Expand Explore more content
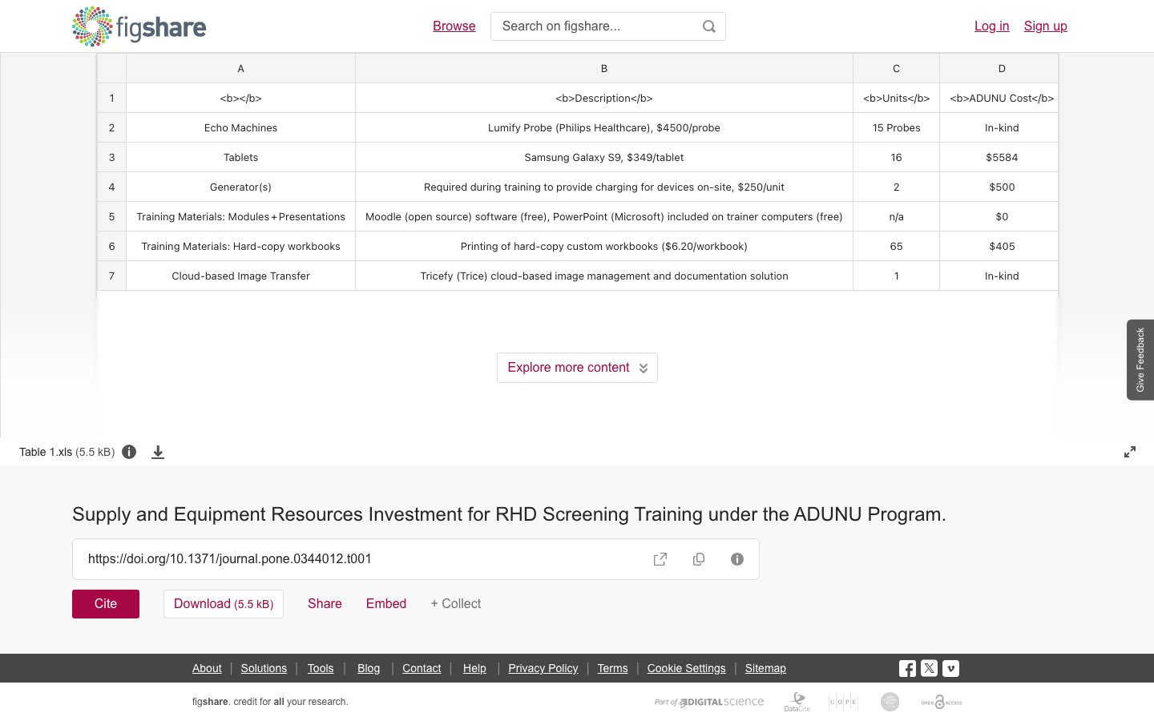 [577, 368]
